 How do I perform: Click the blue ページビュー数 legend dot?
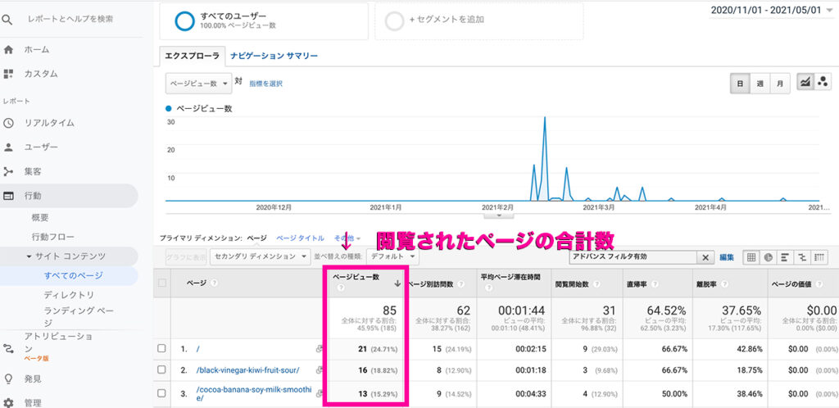(x=169, y=108)
